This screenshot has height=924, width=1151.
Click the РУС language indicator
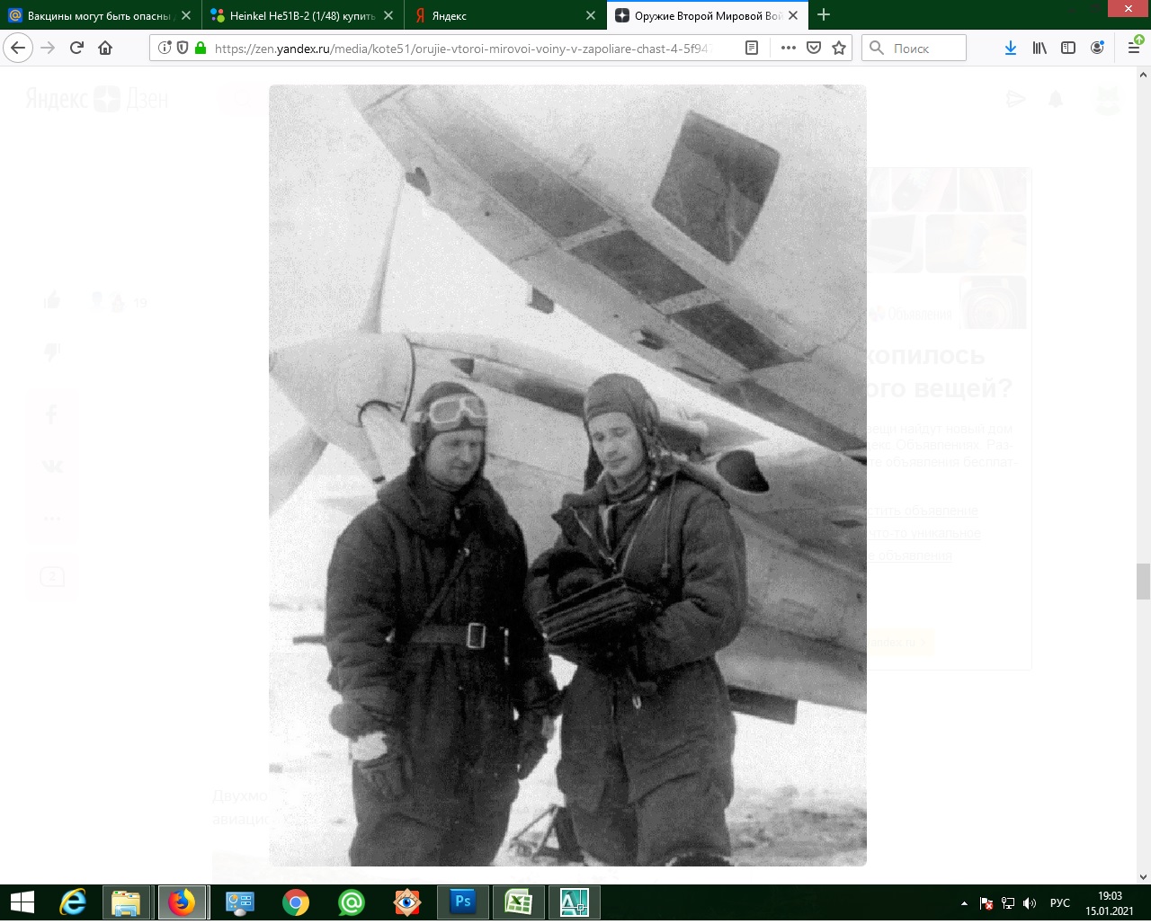click(1060, 903)
